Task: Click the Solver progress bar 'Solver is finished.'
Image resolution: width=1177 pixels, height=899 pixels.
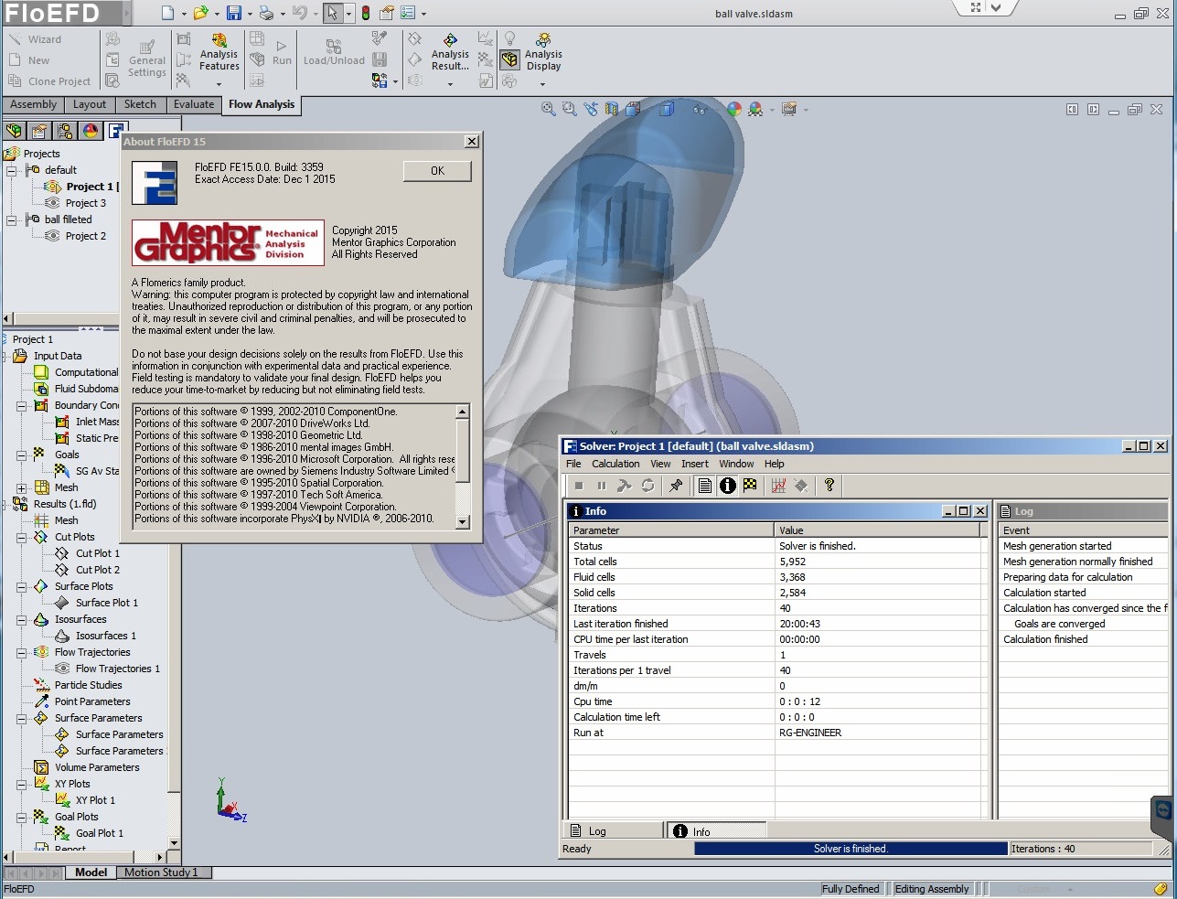Action: point(851,849)
